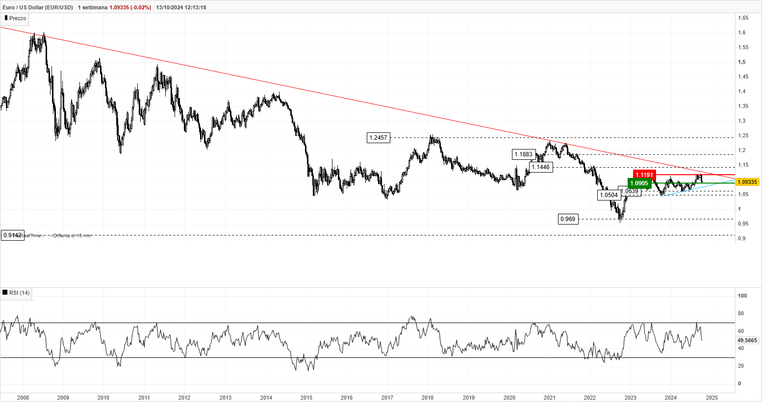
Task: Click the 2020 year on time axis
Action: pyautogui.click(x=509, y=398)
